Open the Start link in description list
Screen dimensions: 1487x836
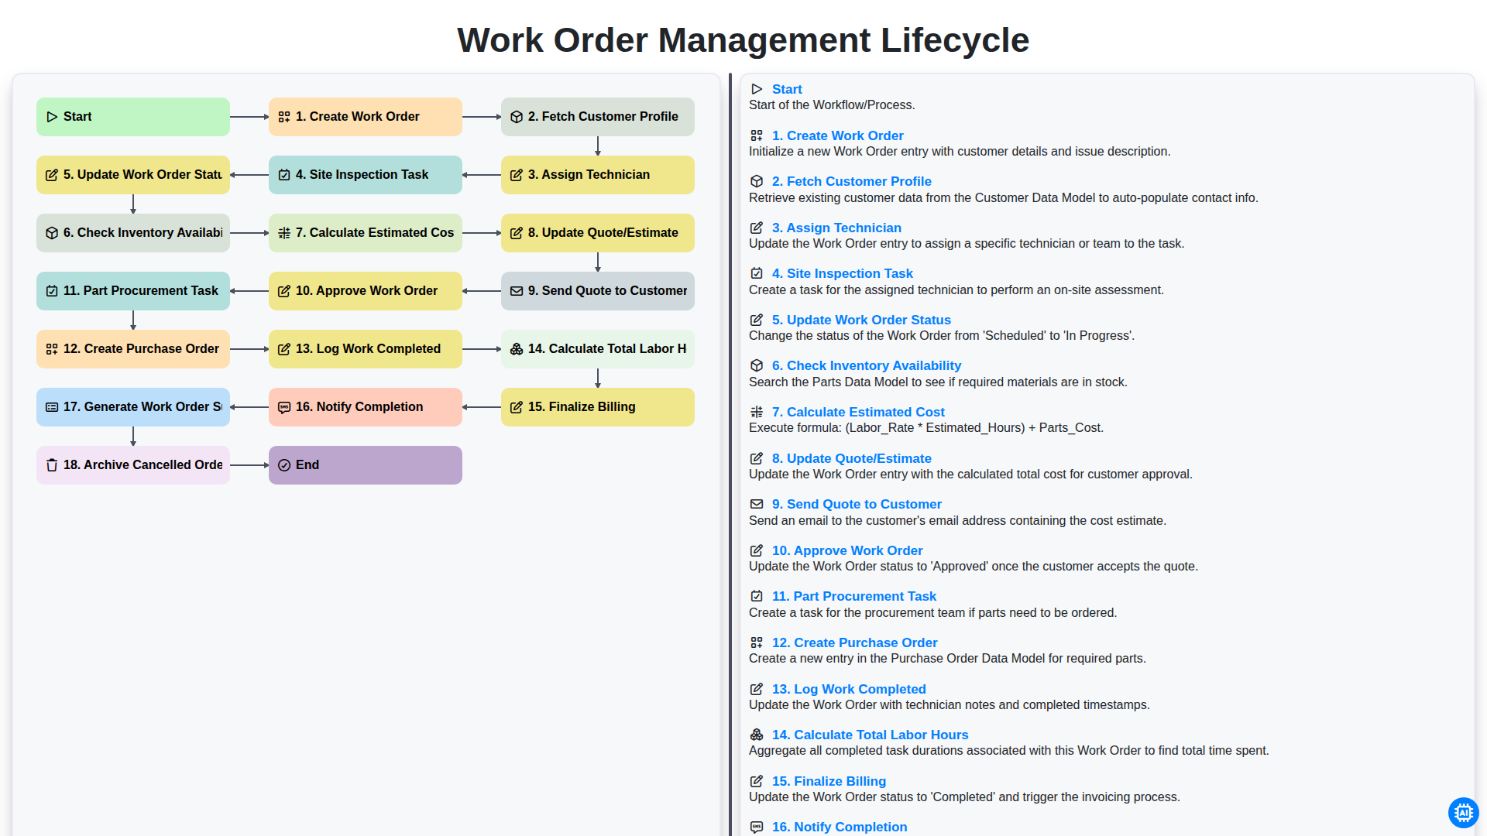(787, 89)
